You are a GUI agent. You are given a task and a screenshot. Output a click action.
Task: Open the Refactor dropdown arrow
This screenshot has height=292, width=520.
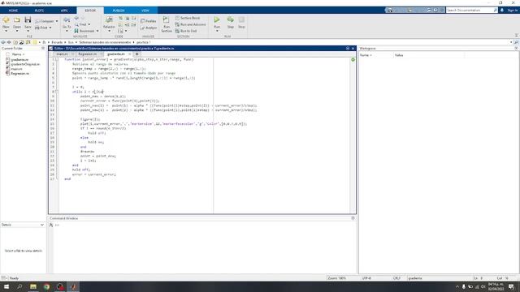(x=109, y=31)
